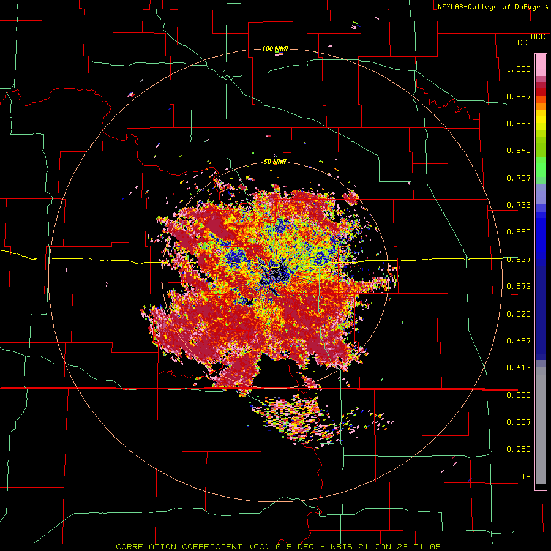Click the 0.893 color scale value
The width and height of the screenshot is (551, 551).
[x=519, y=123]
